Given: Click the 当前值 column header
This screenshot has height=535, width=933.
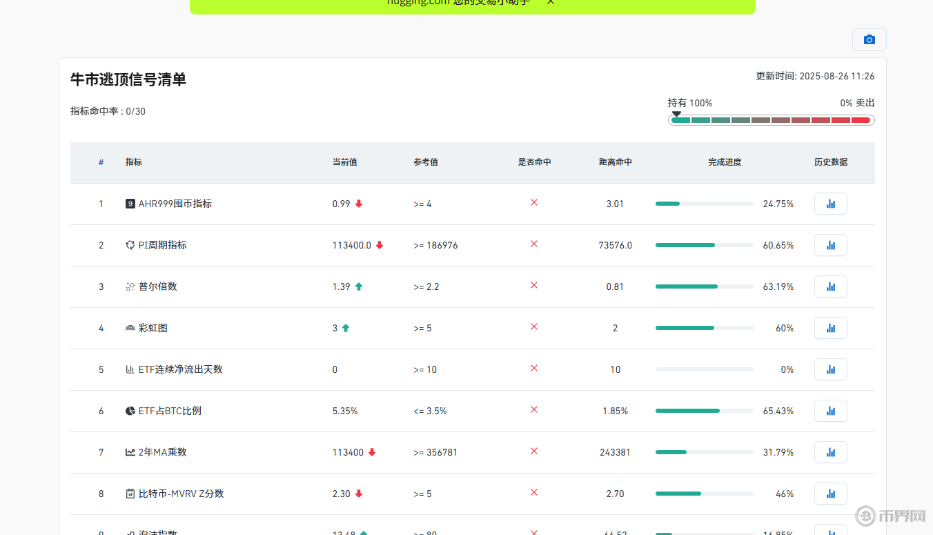Looking at the screenshot, I should pyautogui.click(x=344, y=162).
